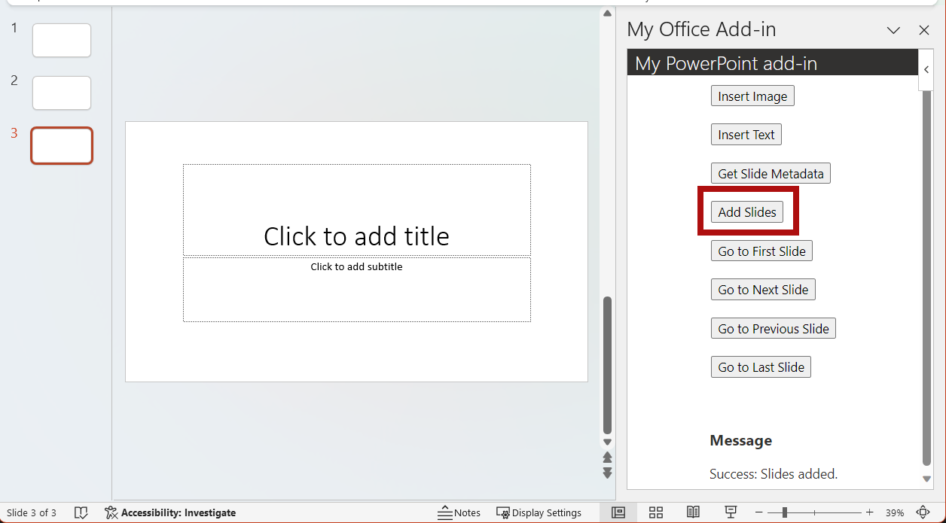Zoom in using the plus icon
Image resolution: width=946 pixels, height=523 pixels.
click(x=869, y=512)
